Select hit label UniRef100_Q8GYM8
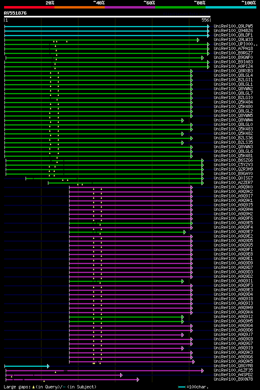 pyautogui.click(x=233, y=366)
